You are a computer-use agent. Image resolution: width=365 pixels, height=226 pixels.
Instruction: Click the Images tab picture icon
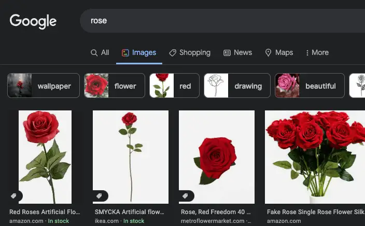(x=125, y=53)
